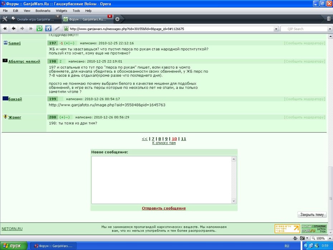333x250 pixels.
Task: Click the Samej user avatar icon
Action: click(x=5, y=43)
